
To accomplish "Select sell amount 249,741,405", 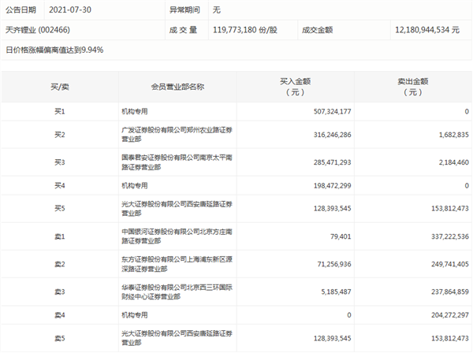I will 450,265.
